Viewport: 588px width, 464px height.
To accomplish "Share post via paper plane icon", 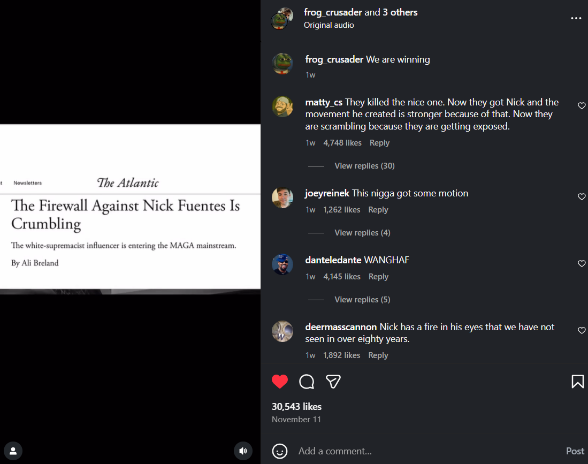I will tap(333, 382).
